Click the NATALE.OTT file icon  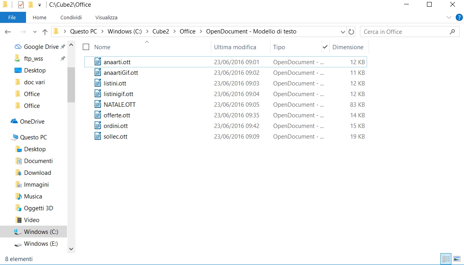click(x=98, y=105)
